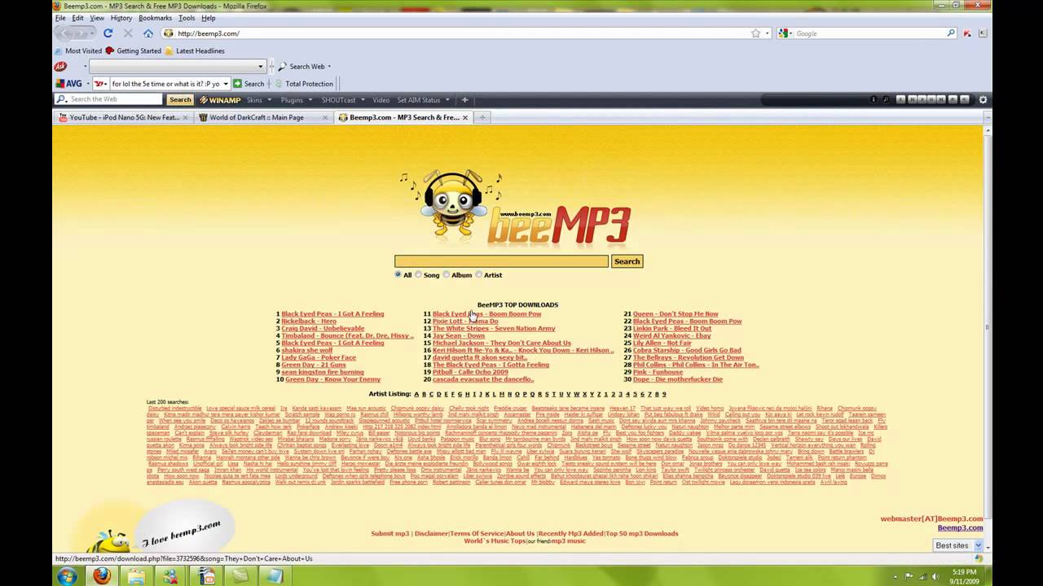Viewport: 1043px width, 586px height.
Task: Open the Edit menu
Action: pos(77,18)
